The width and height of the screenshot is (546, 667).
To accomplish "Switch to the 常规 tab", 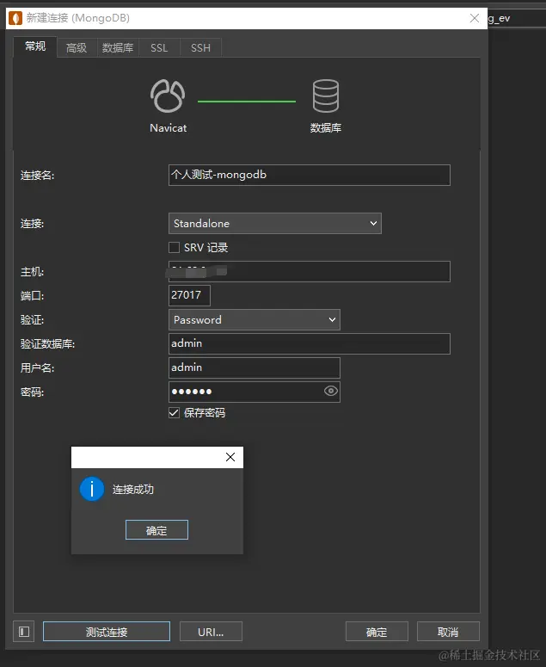I will click(35, 46).
